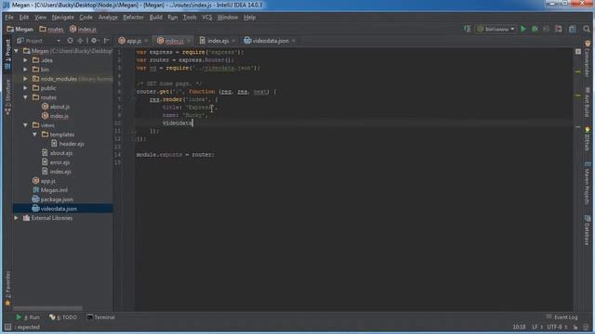Click the routes breadcrumb in navigation bar
This screenshot has width=595, height=334.
tap(51, 29)
